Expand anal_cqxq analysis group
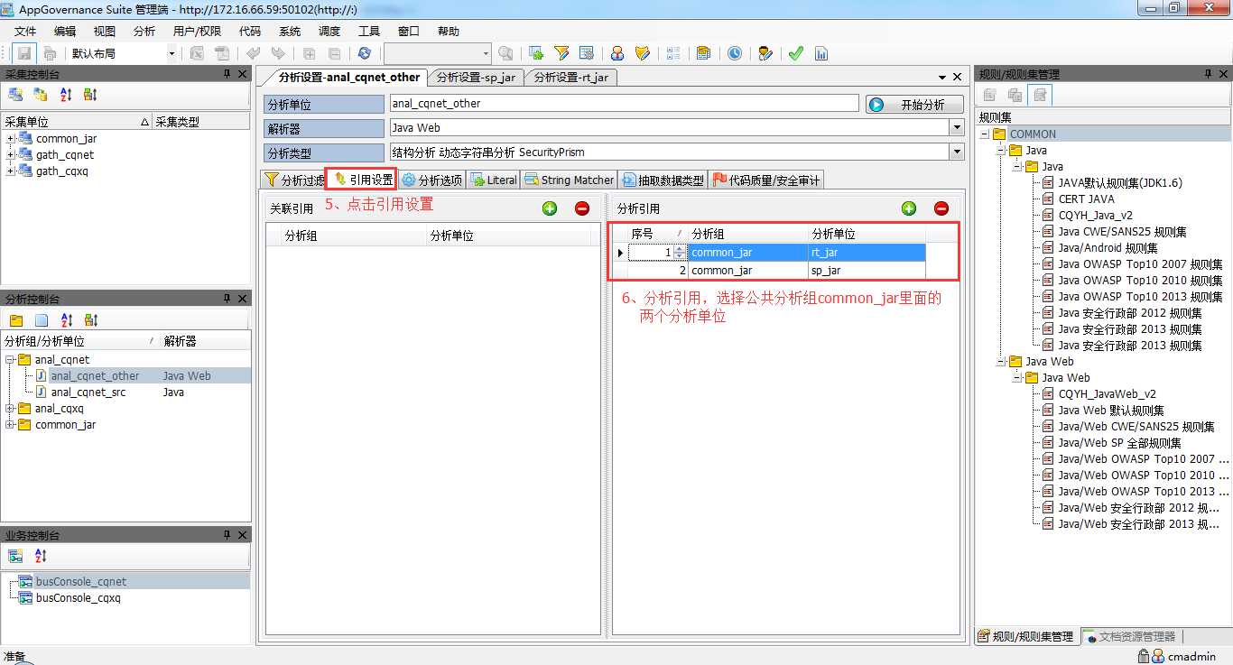1233x665 pixels. pyautogui.click(x=10, y=409)
